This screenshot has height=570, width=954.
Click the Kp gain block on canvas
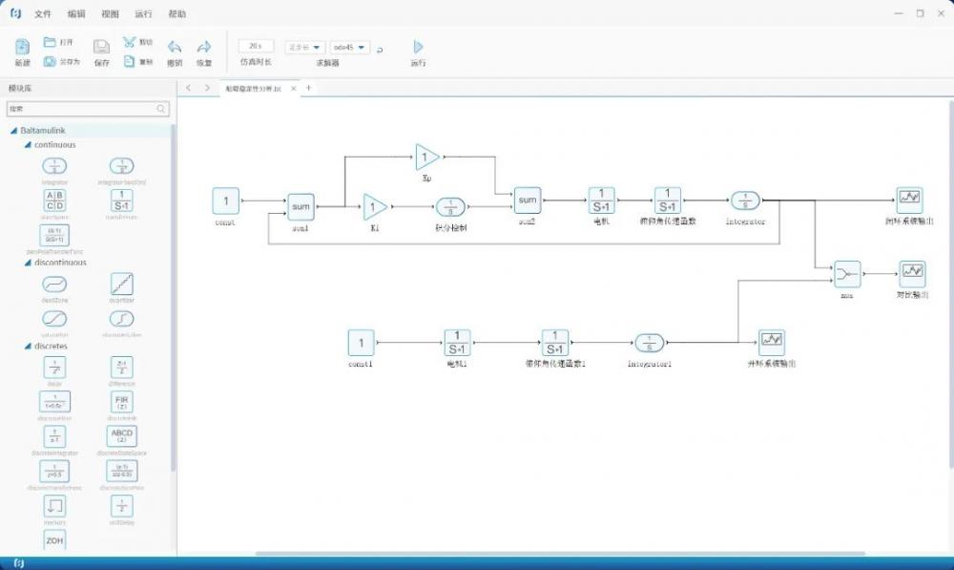pos(426,158)
